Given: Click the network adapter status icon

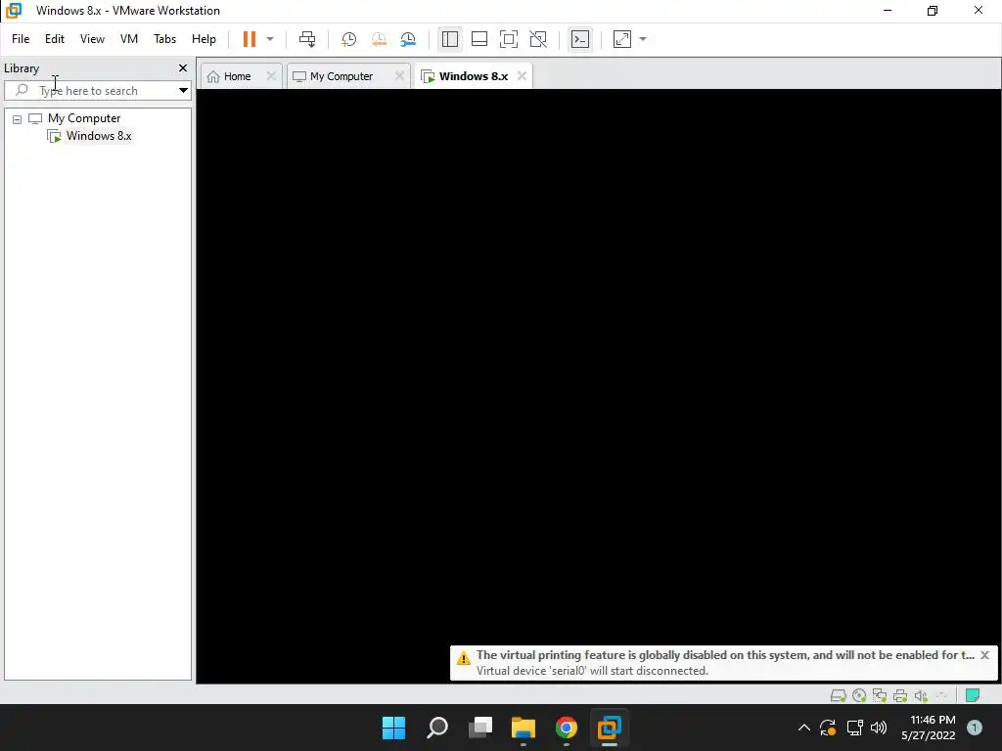Looking at the screenshot, I should point(880,695).
